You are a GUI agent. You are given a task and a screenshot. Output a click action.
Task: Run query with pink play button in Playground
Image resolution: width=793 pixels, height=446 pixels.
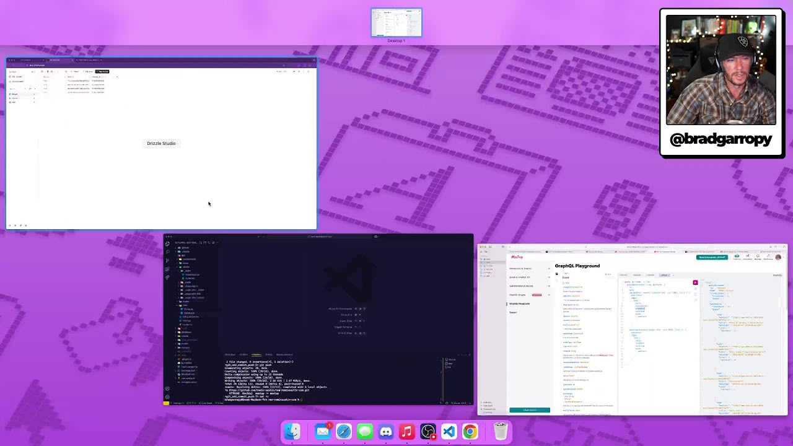695,282
